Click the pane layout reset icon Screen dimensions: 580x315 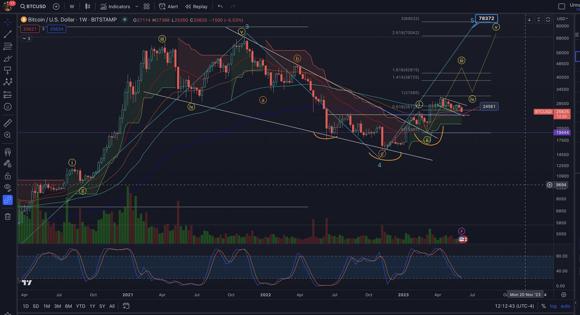point(548,20)
